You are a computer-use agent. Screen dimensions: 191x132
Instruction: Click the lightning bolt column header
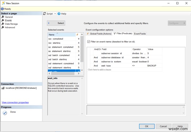[78, 35]
